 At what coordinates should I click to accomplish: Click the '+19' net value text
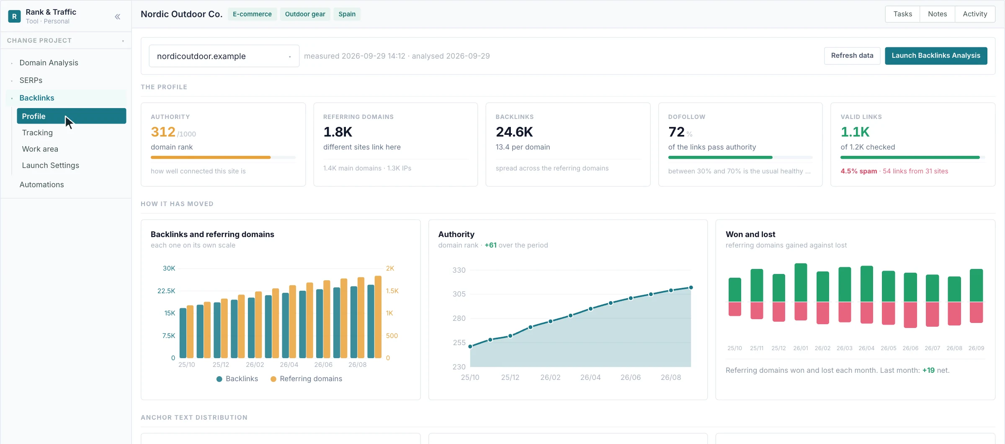click(x=928, y=371)
